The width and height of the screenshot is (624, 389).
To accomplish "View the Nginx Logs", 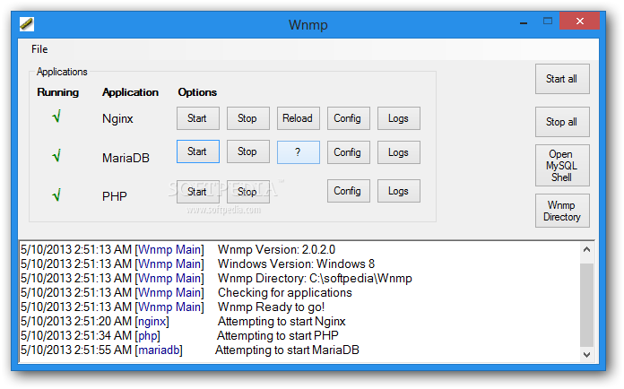I will pos(398,118).
